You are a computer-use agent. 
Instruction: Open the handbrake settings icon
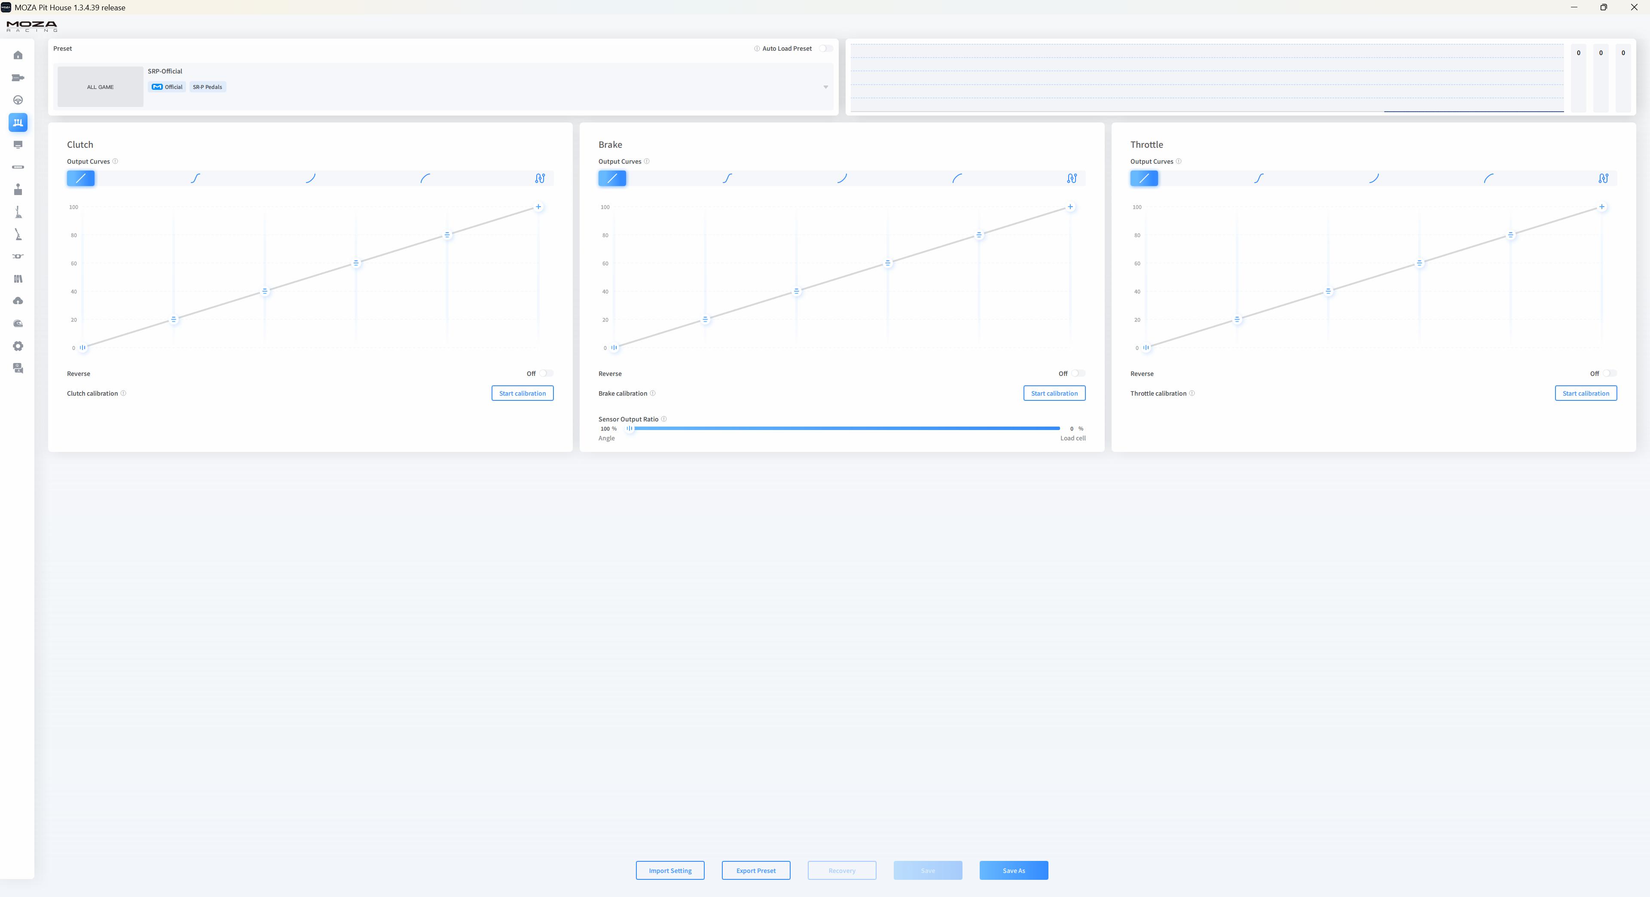tap(18, 234)
